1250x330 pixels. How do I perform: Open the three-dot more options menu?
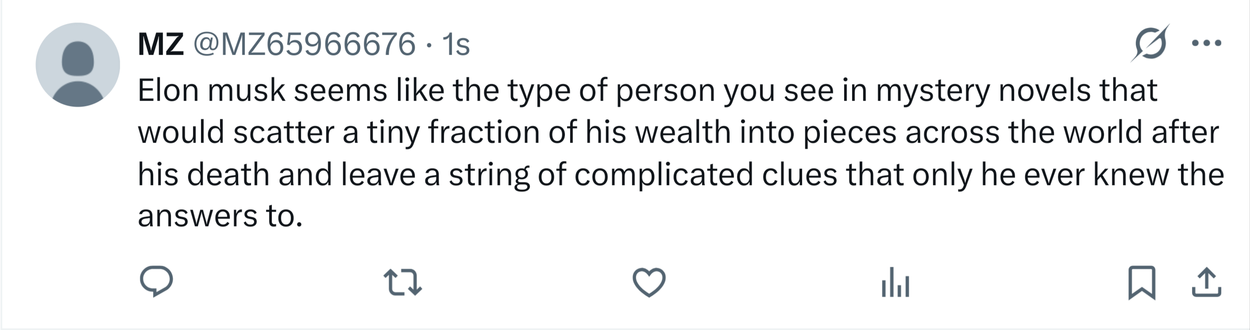[x=1206, y=44]
